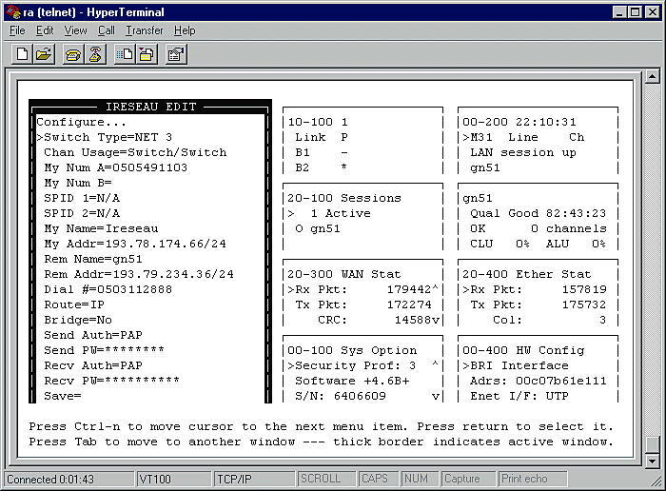Click the Properties toolbar icon
Screen dimensions: 666x491
(176, 54)
